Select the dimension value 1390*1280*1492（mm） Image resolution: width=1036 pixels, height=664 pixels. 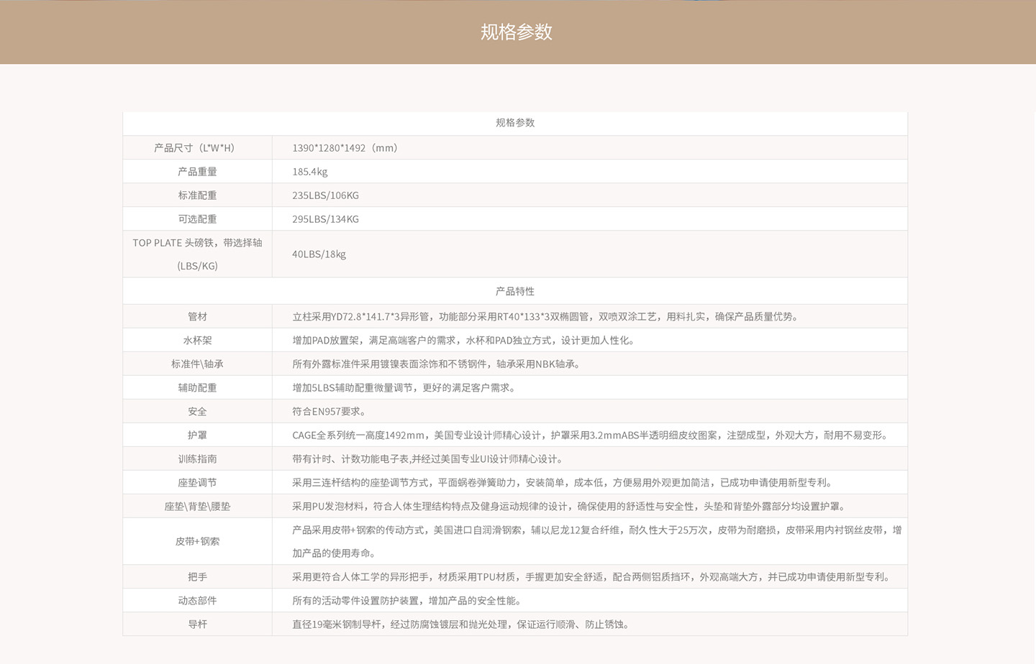tap(344, 147)
